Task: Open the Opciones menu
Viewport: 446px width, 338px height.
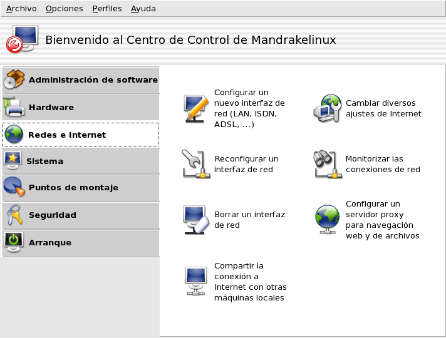Action: [x=65, y=9]
